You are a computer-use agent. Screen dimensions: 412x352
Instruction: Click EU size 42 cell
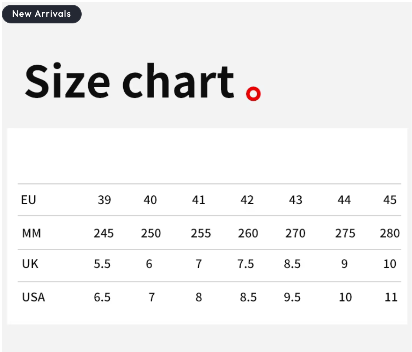coord(247,200)
